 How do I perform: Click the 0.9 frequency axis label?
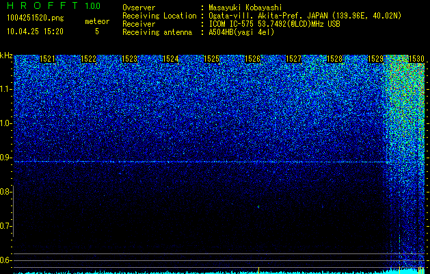(x=5, y=158)
